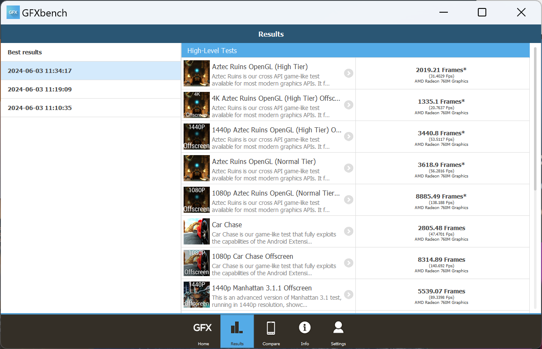Open the Compare phone icon tab
Screen dimensions: 542x349
point(271,332)
